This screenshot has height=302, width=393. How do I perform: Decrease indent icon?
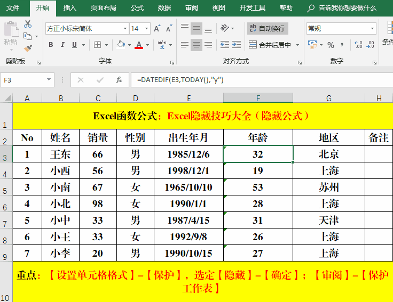pos(225,45)
